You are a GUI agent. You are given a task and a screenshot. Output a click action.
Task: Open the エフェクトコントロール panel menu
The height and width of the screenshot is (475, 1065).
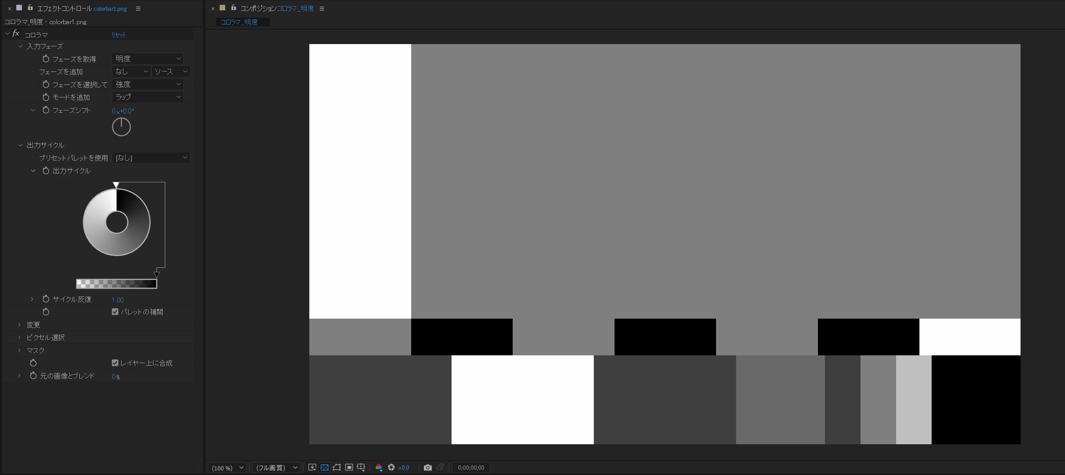pos(138,9)
